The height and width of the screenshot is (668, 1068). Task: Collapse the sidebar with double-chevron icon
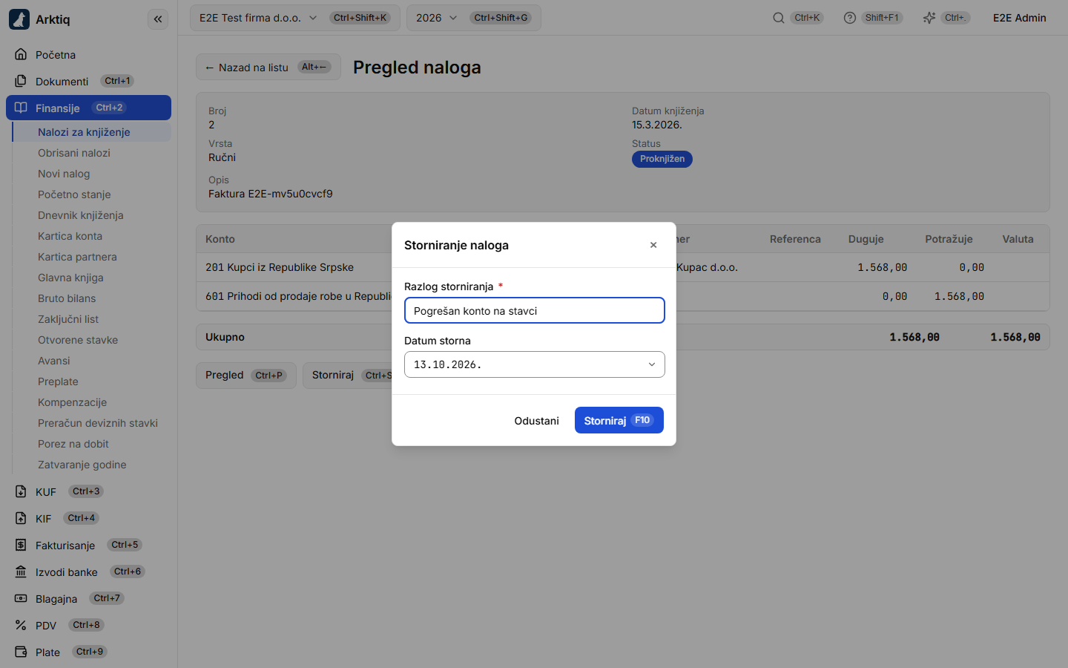[158, 19]
